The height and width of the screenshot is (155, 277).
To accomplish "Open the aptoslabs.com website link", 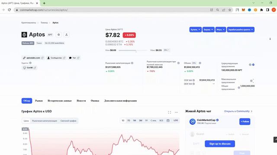I will pyautogui.click(x=33, y=58).
